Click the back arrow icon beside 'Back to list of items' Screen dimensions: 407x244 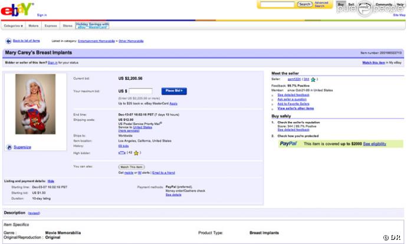coord(8,41)
